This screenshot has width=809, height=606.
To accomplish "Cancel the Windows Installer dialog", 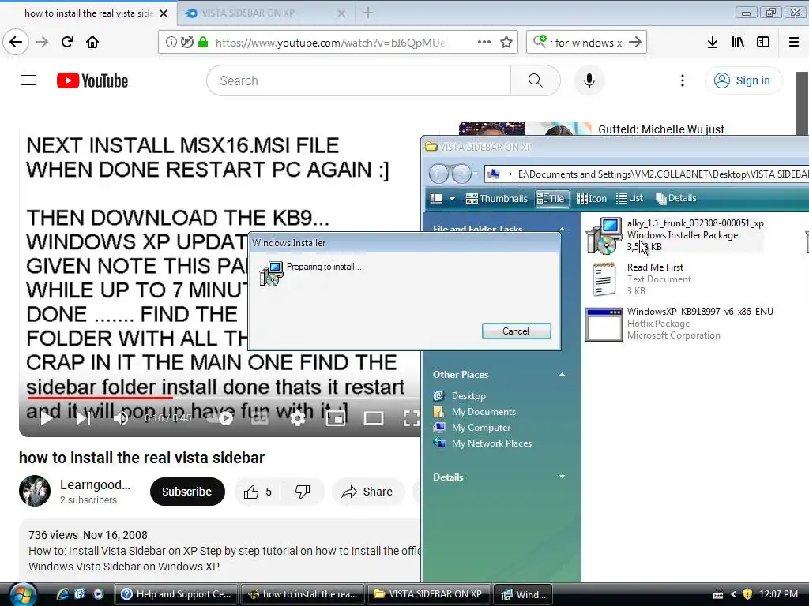I will point(516,331).
